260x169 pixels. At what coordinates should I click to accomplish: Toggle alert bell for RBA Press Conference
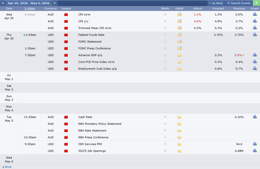(x=165, y=137)
